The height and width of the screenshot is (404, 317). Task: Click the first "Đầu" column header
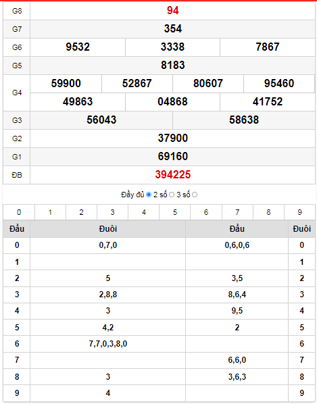17,229
